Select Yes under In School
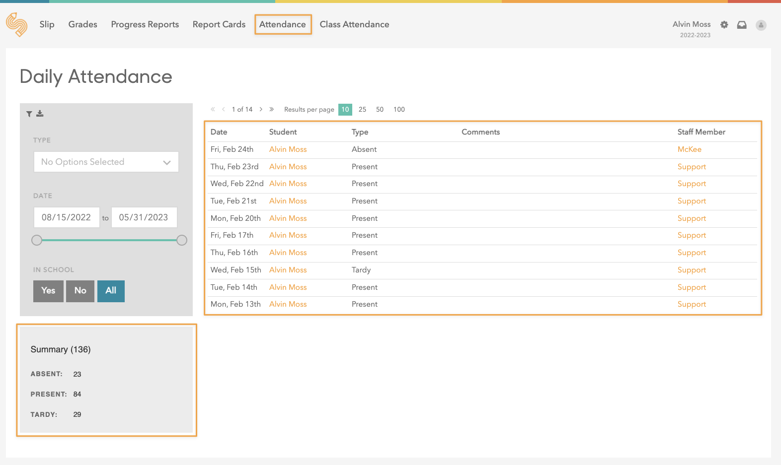This screenshot has height=465, width=781. (x=48, y=291)
